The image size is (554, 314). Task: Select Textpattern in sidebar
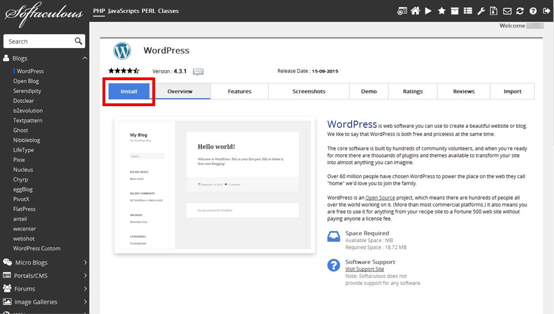[28, 121]
